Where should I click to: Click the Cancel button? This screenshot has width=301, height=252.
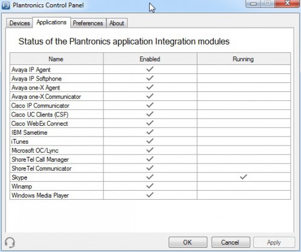tap(231, 242)
